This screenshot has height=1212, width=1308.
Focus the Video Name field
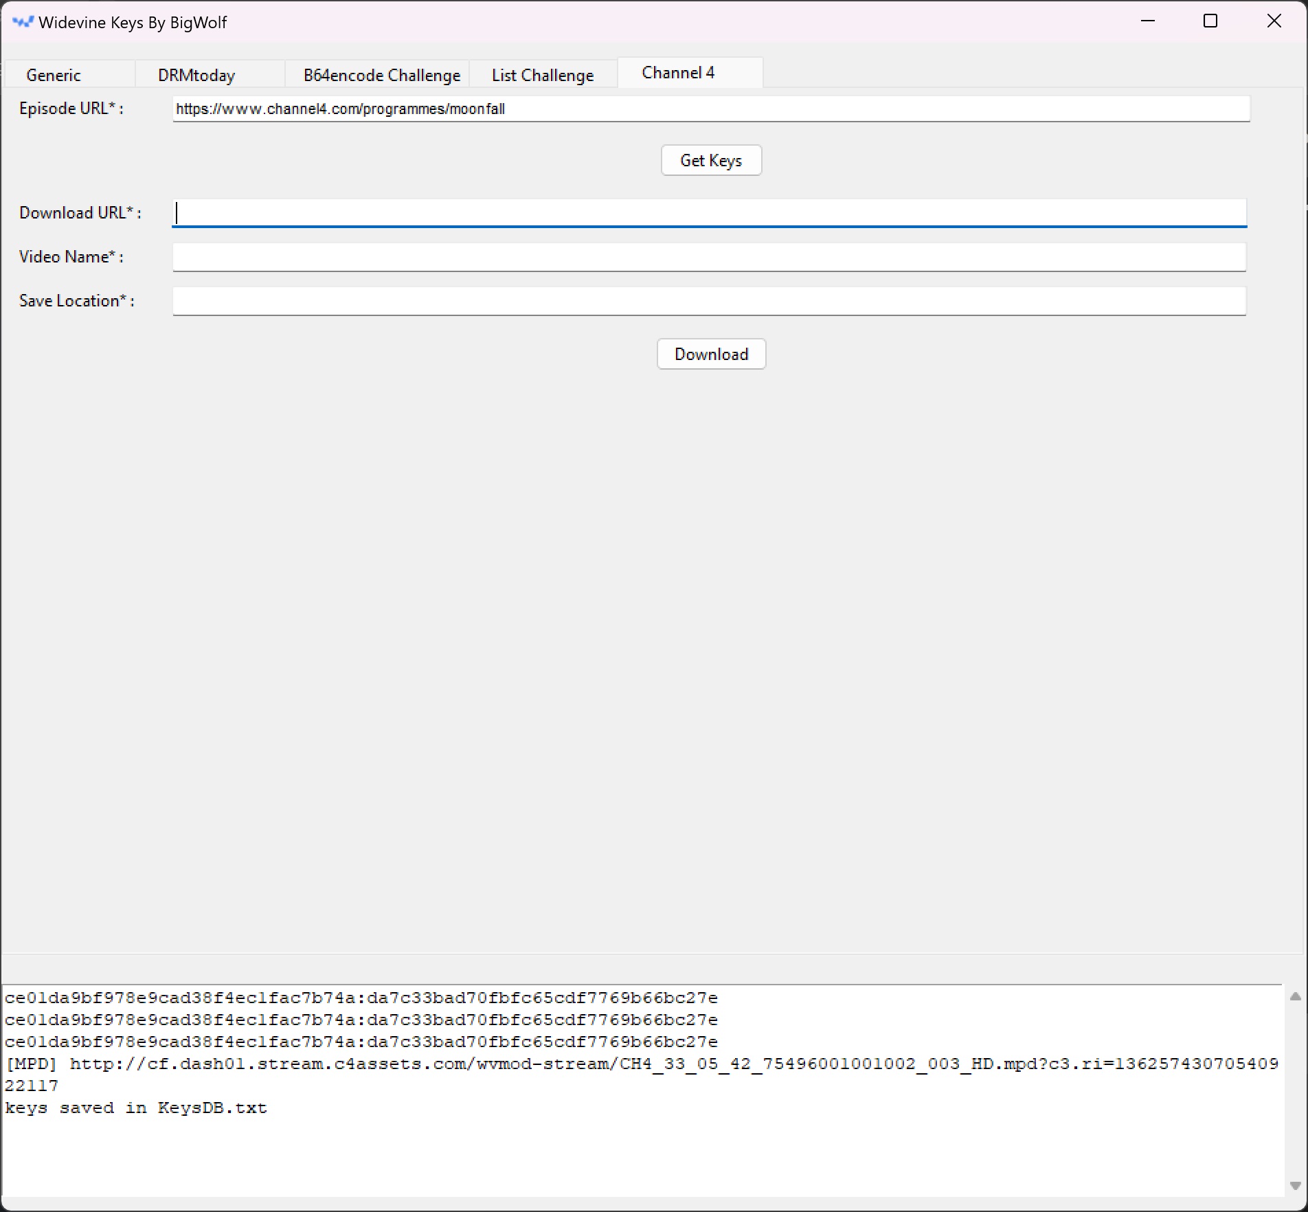(x=709, y=257)
